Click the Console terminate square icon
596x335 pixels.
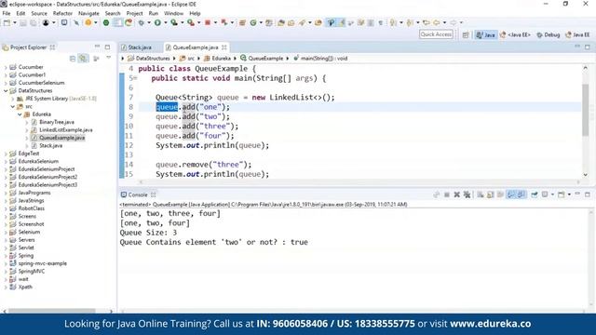tap(447, 194)
